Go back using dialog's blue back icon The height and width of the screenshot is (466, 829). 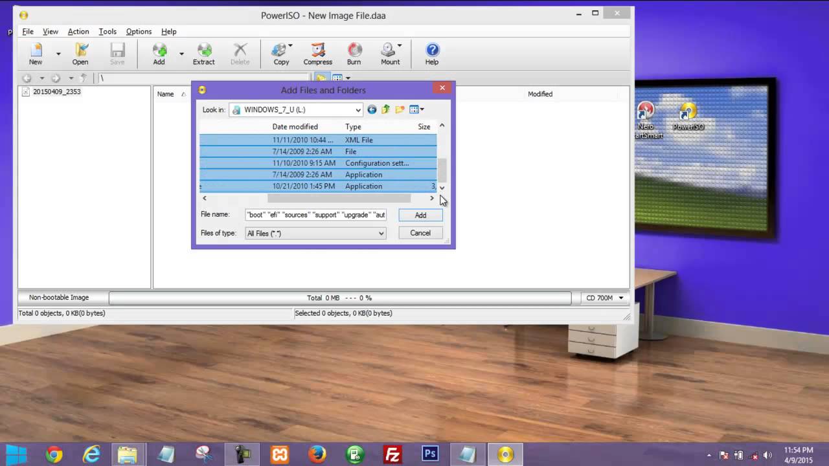(x=372, y=110)
